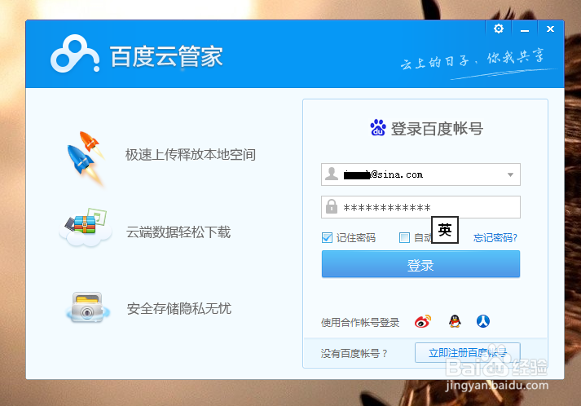Log in with Sina Weibo account
Image resolution: width=581 pixels, height=406 pixels.
[x=423, y=321]
